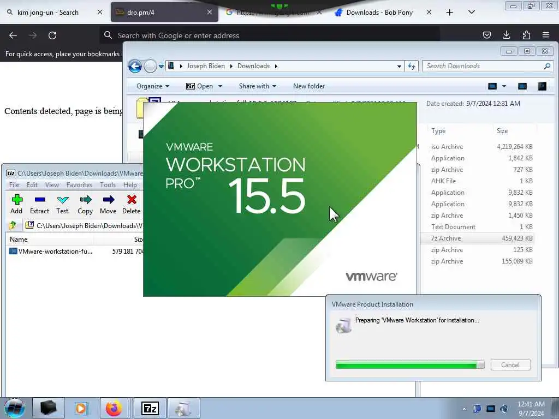Close the kim jong-un Search tab
This screenshot has height=419, width=559.
coord(100,12)
